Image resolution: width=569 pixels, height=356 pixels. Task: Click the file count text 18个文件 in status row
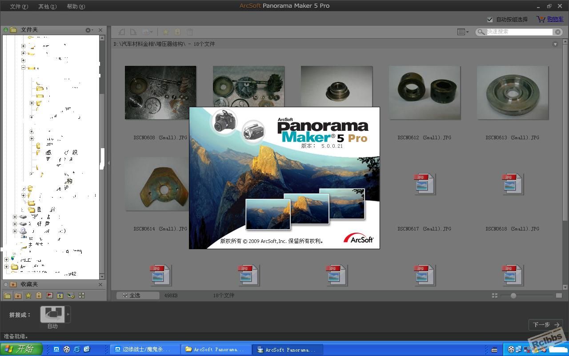(x=224, y=295)
